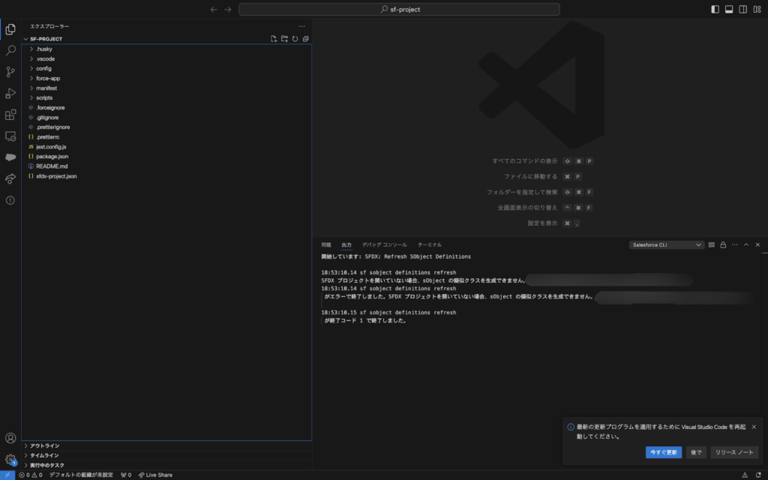Open the Extensions view
This screenshot has height=480, width=768.
coord(10,115)
